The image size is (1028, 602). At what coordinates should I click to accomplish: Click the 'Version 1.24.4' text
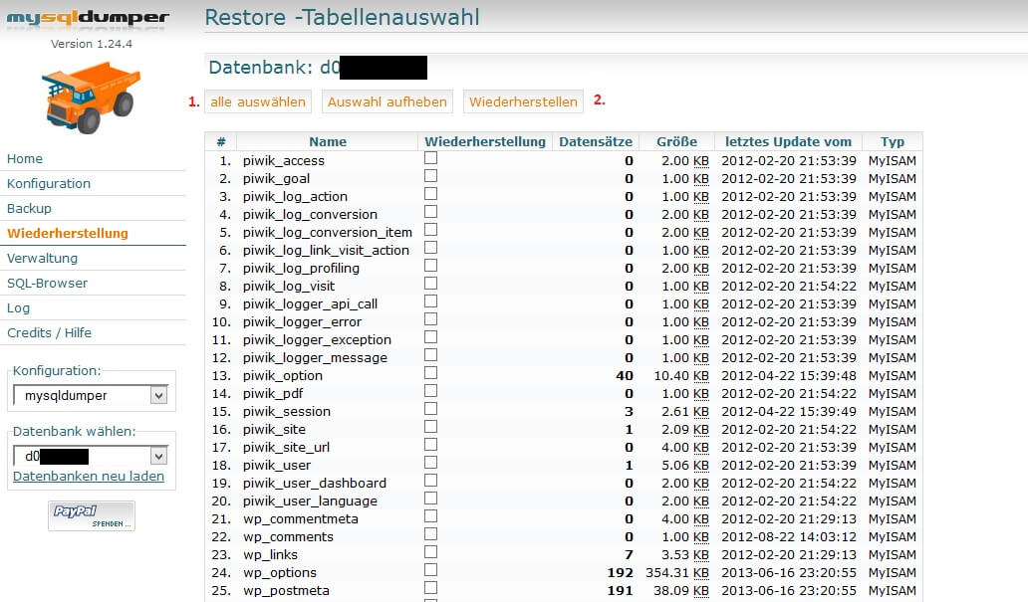(92, 44)
